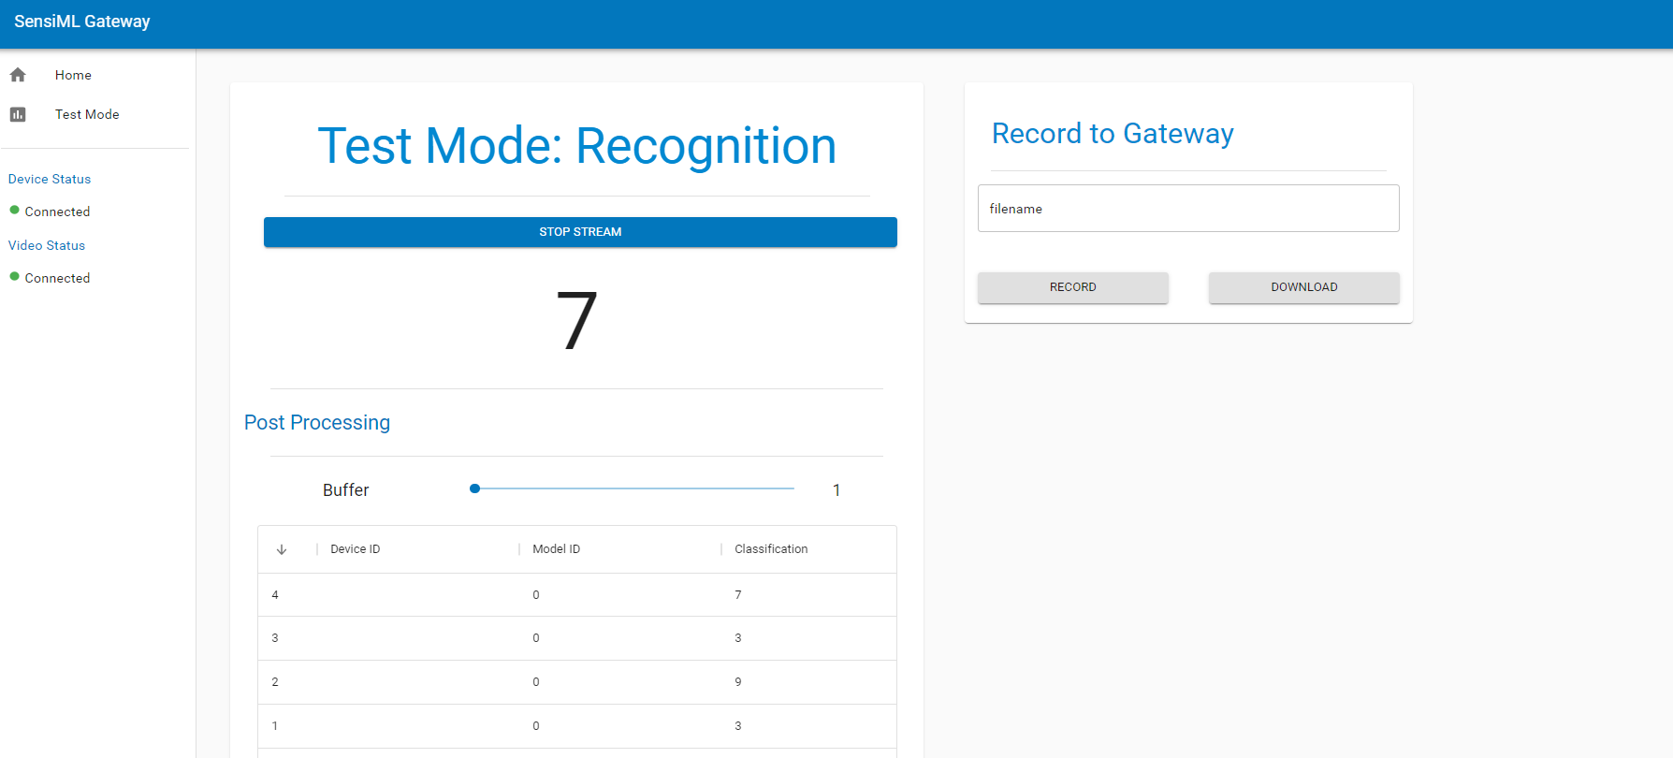The image size is (1673, 758).
Task: Click the Test Mode: Recognition heading
Action: pyautogui.click(x=577, y=146)
